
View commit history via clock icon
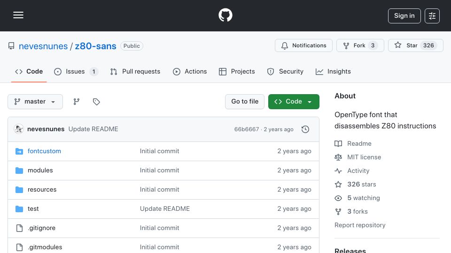(x=305, y=129)
